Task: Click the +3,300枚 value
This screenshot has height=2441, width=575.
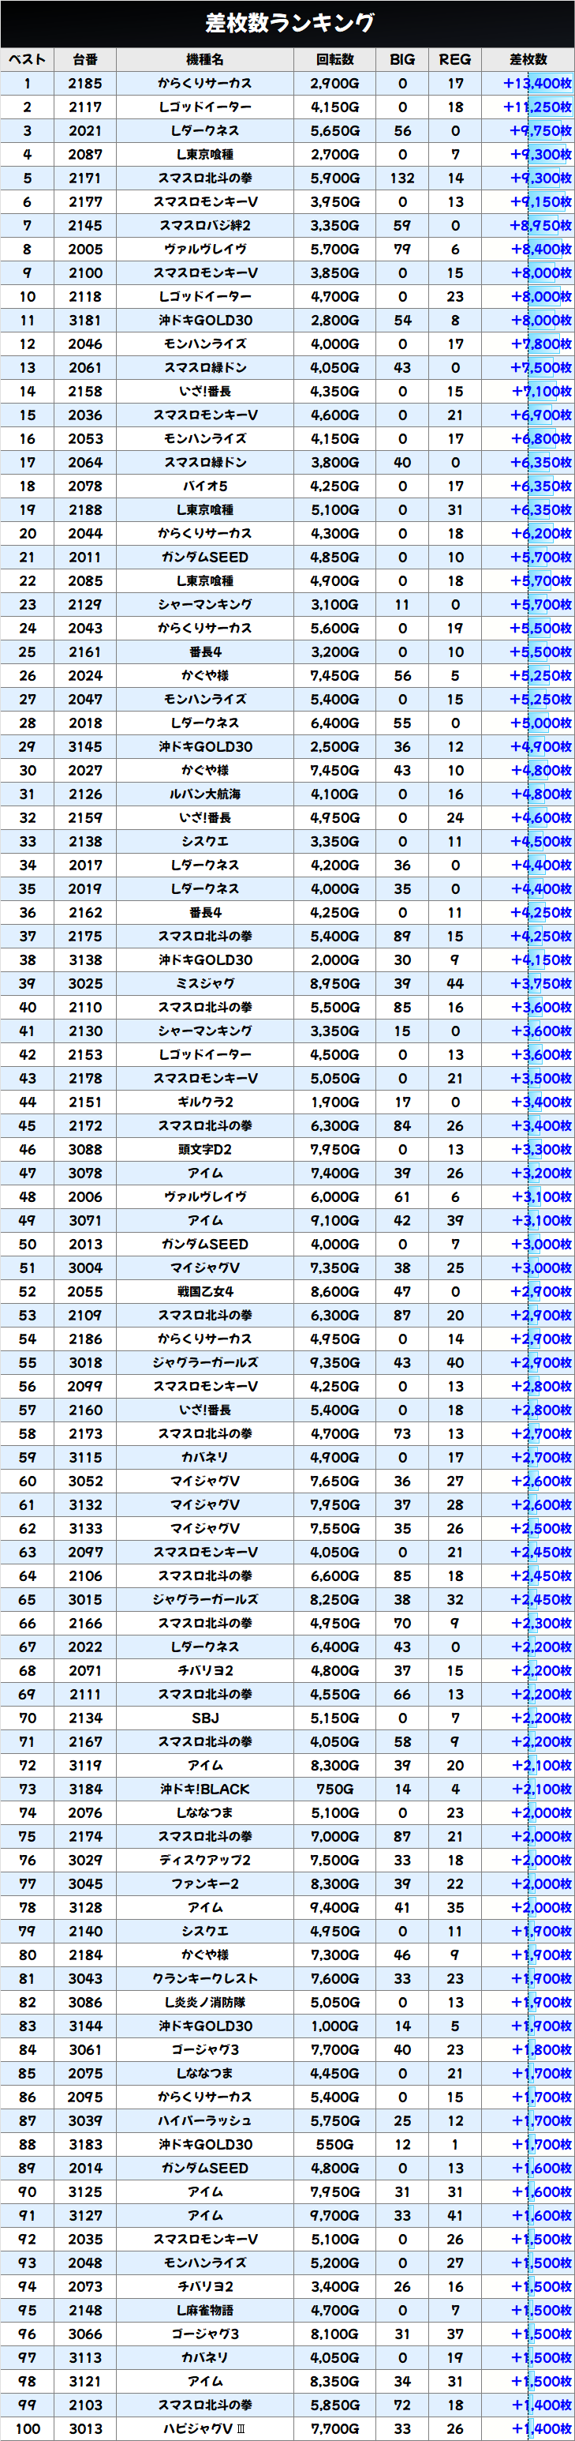Action: [x=541, y=1150]
